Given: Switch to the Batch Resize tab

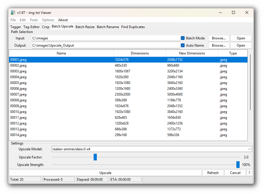Looking at the screenshot, I should 85,27.
